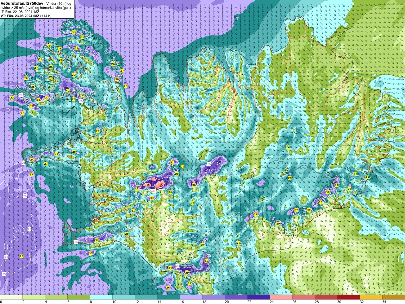Select the teal 12–14 legend swatch
Screen dimensions: 405x304
146,297
